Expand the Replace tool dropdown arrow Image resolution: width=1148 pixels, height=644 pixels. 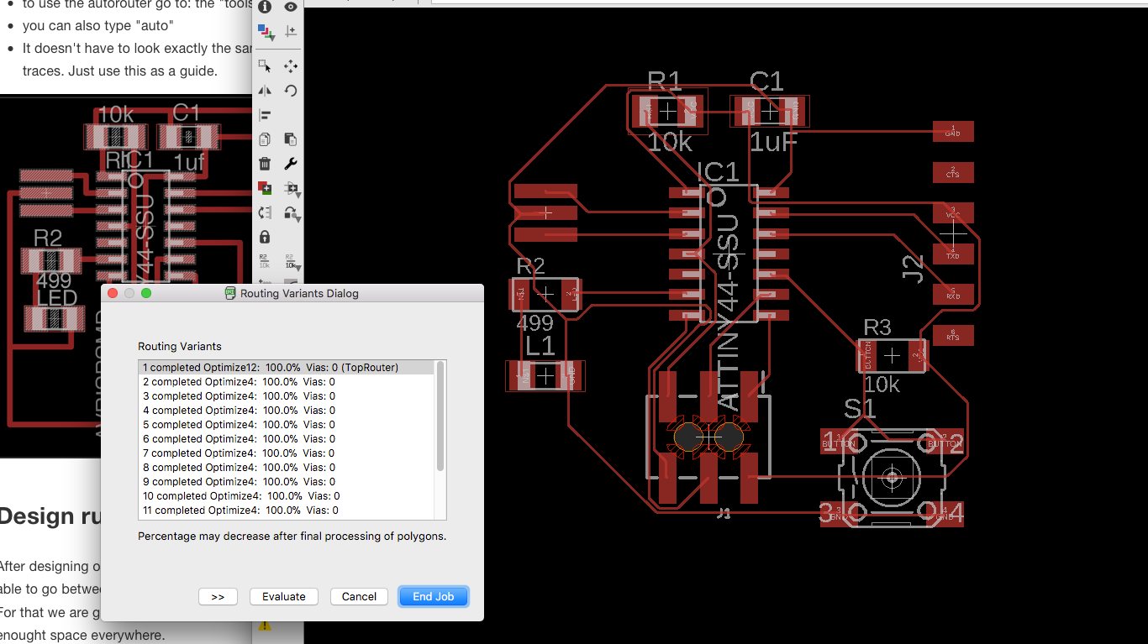[298, 217]
